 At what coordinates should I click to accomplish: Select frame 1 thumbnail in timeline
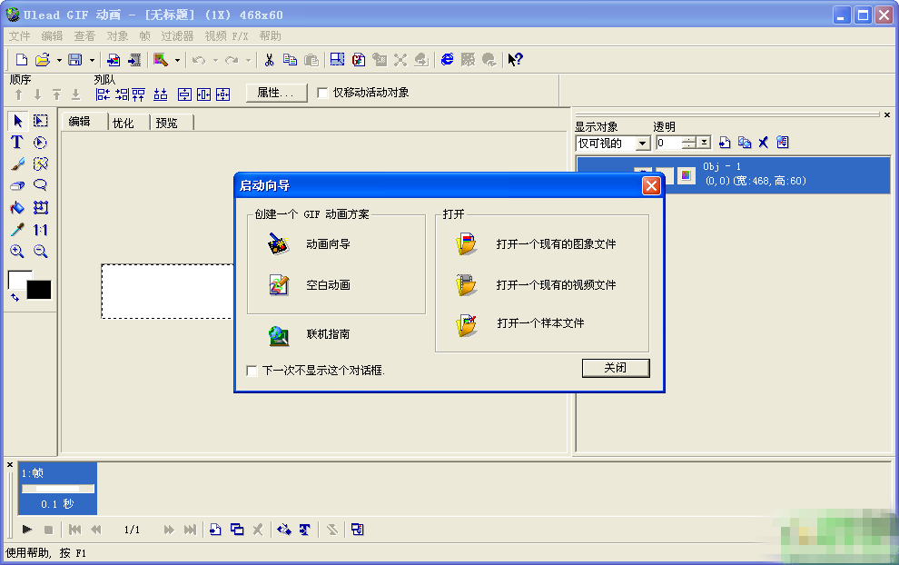(x=58, y=489)
